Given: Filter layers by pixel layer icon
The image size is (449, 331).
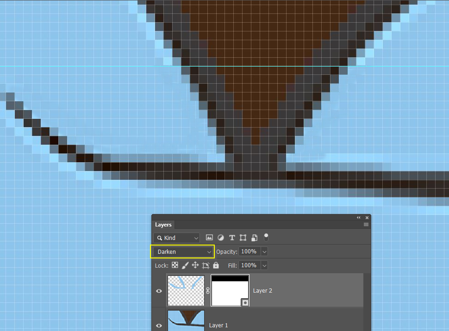Looking at the screenshot, I should point(209,238).
